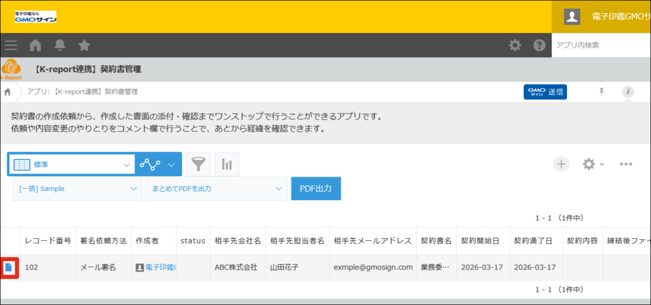Open the bar chart aggregation icon

coord(227,164)
